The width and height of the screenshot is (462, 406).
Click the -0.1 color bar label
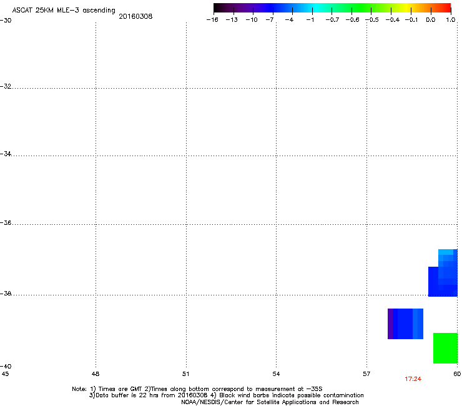coord(411,20)
